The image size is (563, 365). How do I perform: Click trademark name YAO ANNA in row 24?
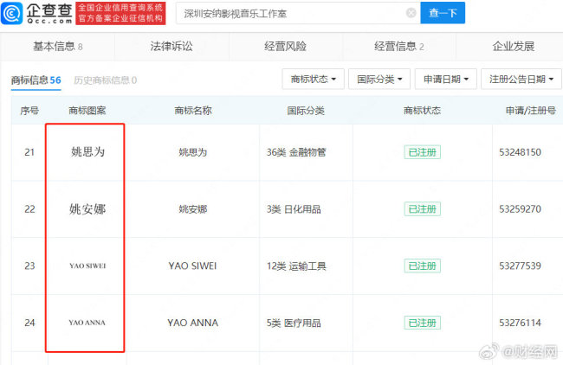pos(192,323)
